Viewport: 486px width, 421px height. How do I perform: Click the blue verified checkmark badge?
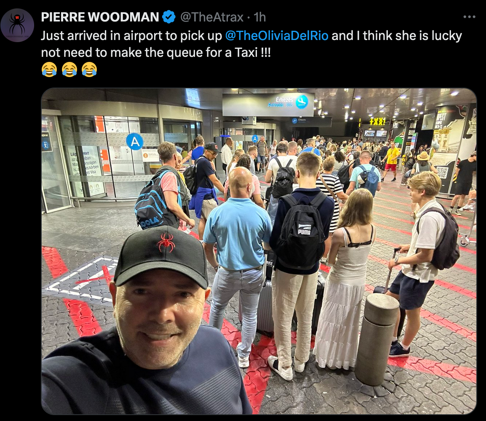tap(169, 17)
